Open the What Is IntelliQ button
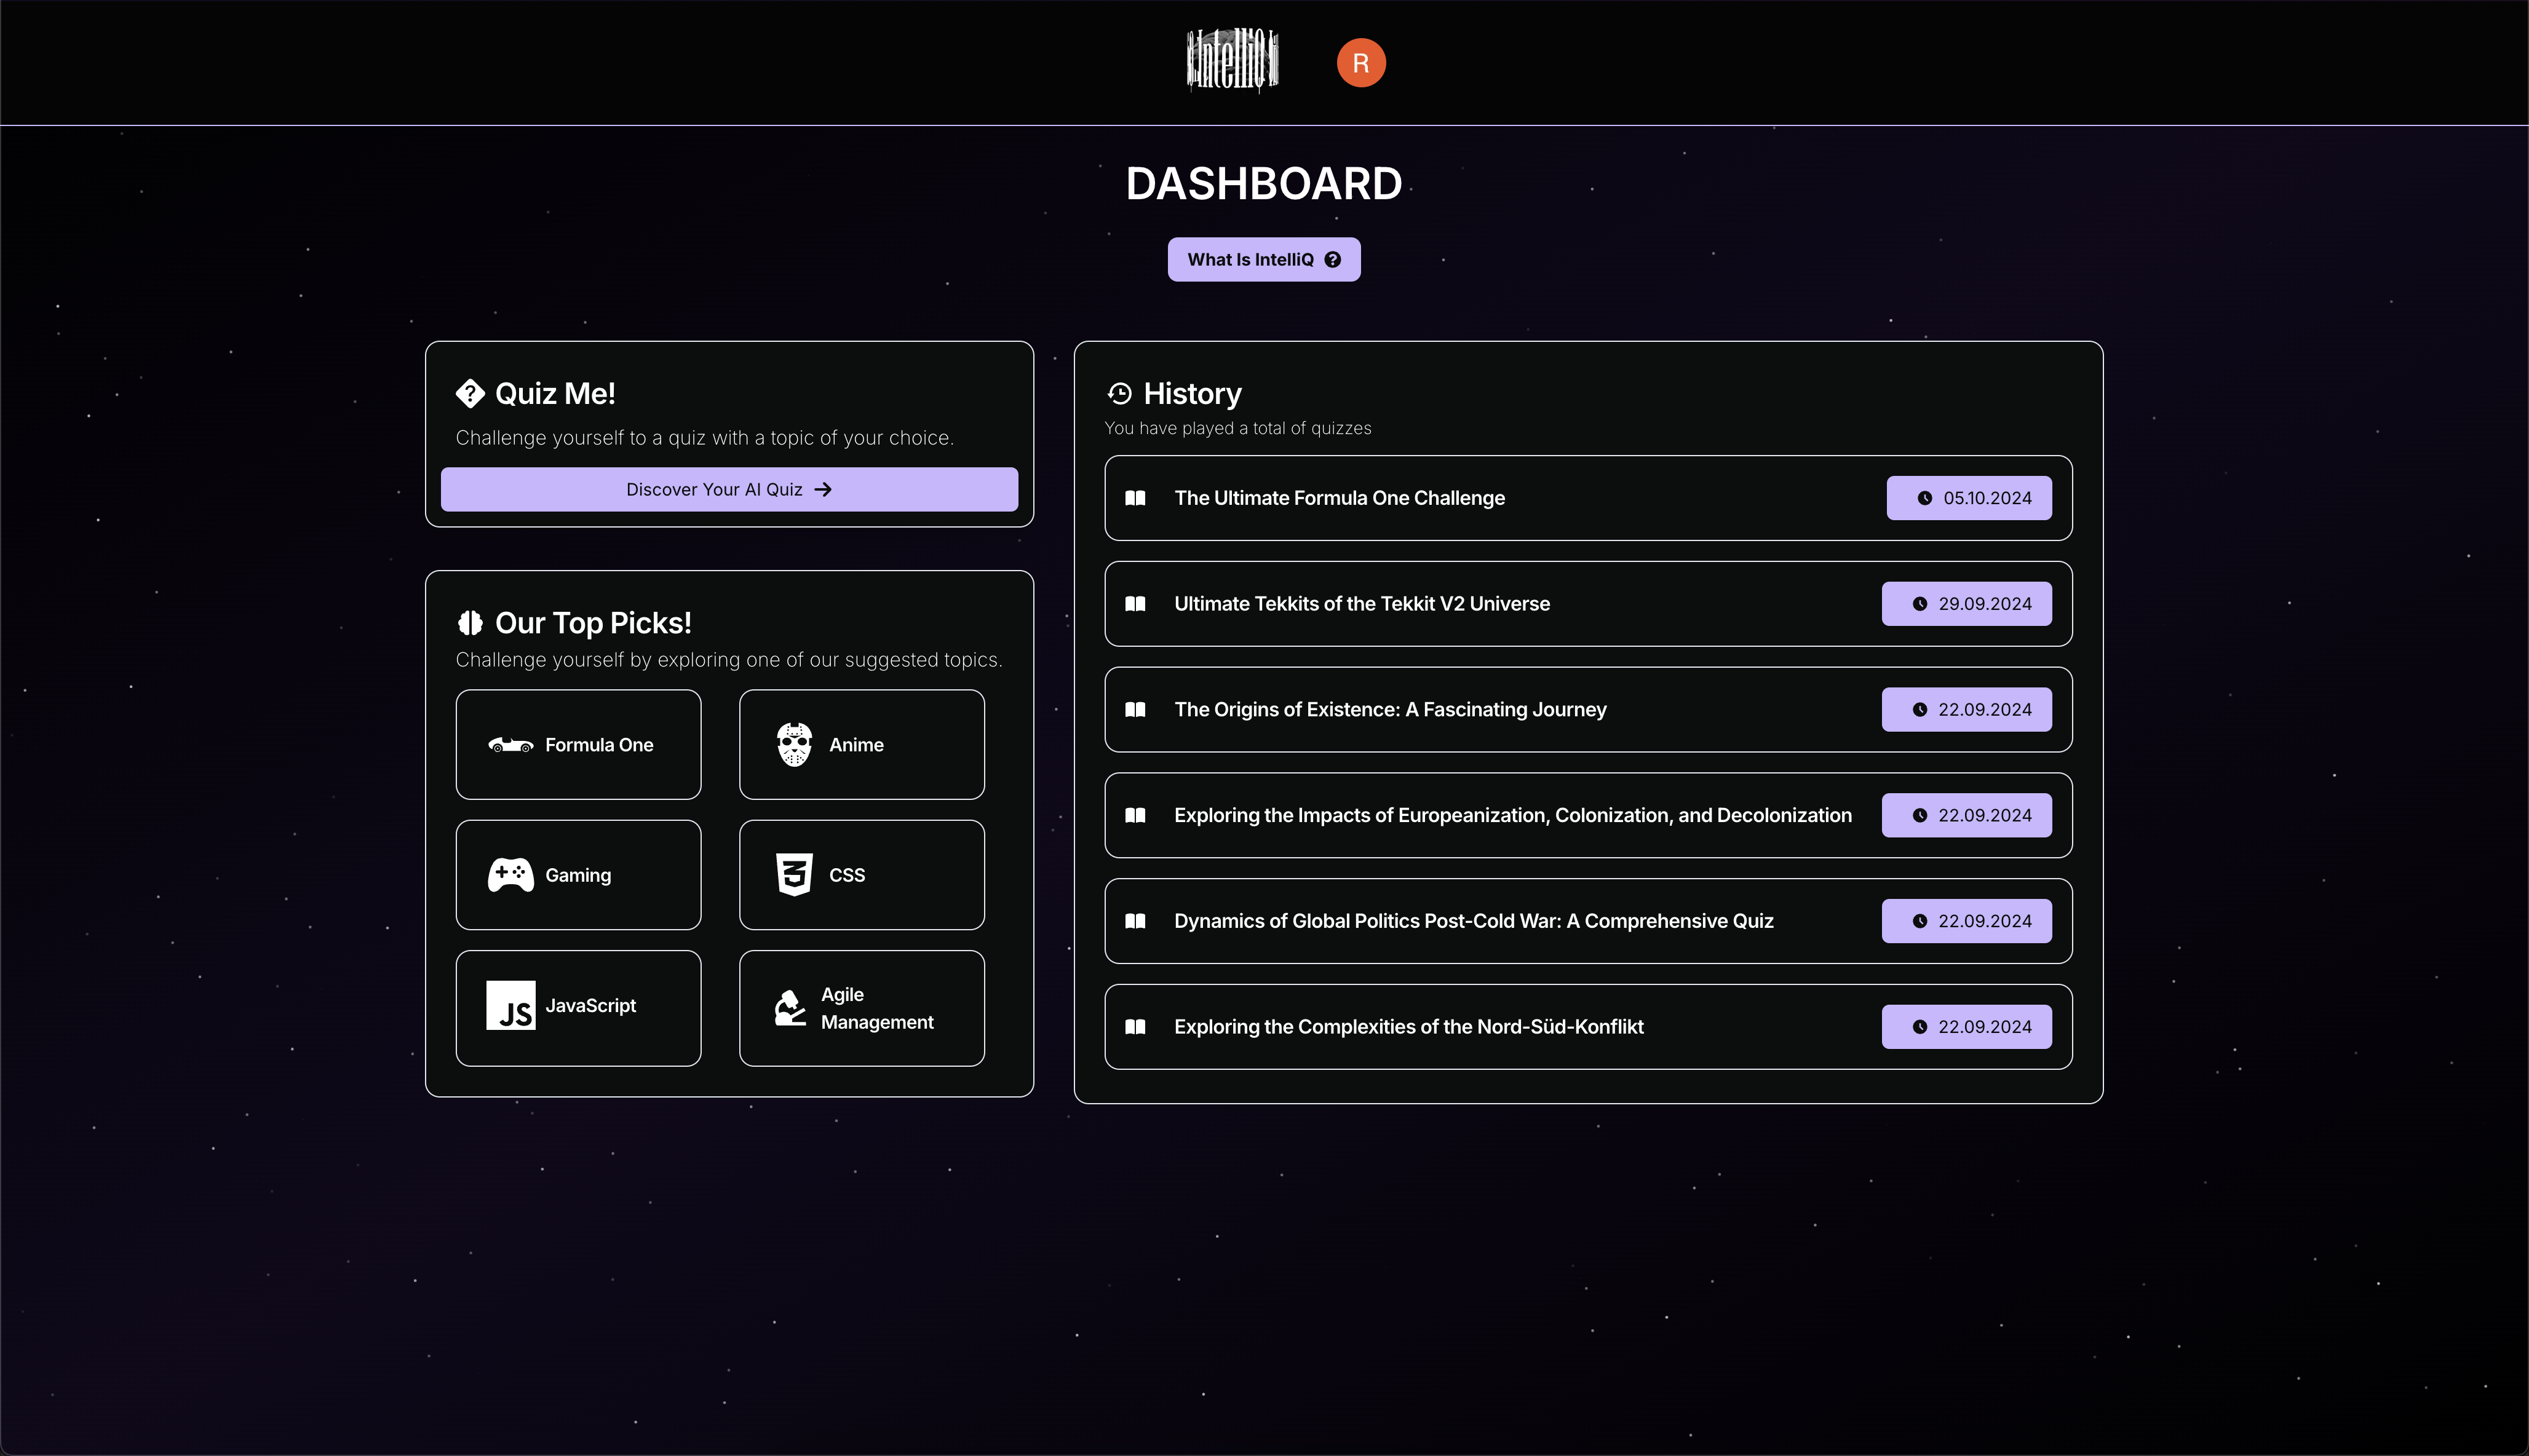The width and height of the screenshot is (2529, 1456). (x=1250, y=260)
